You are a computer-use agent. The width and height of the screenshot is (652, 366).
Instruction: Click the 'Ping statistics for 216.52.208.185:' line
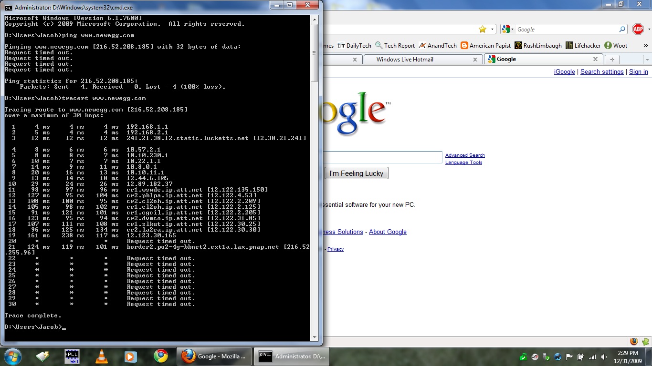point(71,81)
